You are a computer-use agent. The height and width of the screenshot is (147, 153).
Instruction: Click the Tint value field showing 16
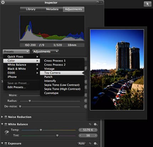click(x=88, y=135)
